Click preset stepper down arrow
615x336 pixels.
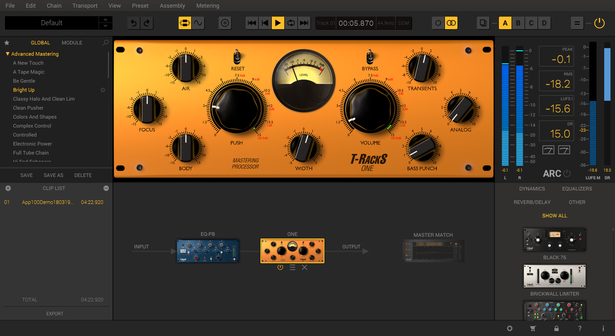tap(106, 27)
